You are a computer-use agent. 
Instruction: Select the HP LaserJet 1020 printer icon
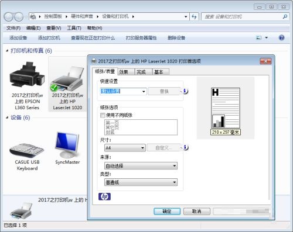point(67,79)
